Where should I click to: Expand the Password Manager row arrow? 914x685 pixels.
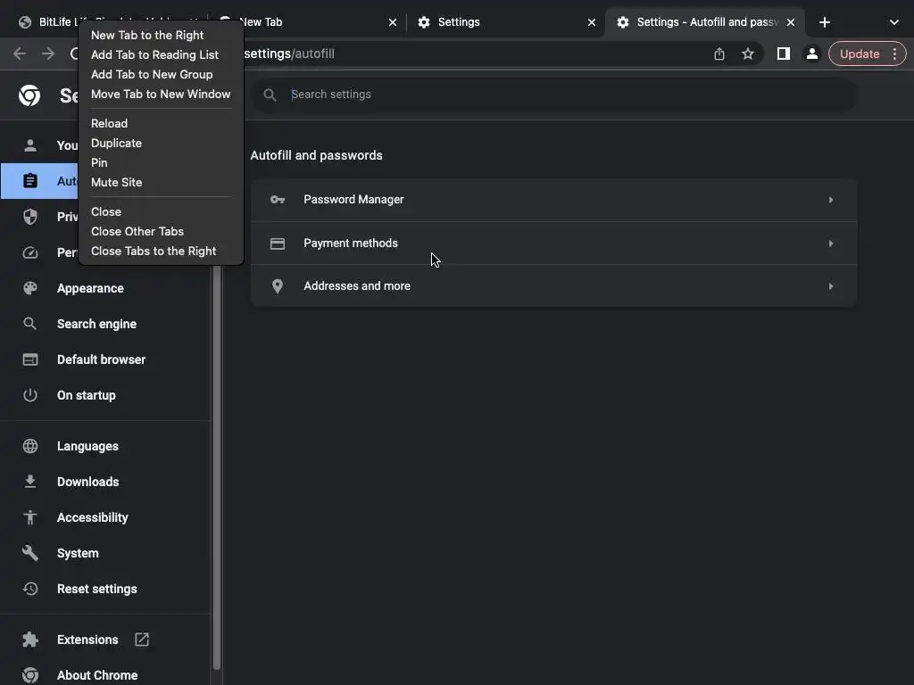coord(830,200)
